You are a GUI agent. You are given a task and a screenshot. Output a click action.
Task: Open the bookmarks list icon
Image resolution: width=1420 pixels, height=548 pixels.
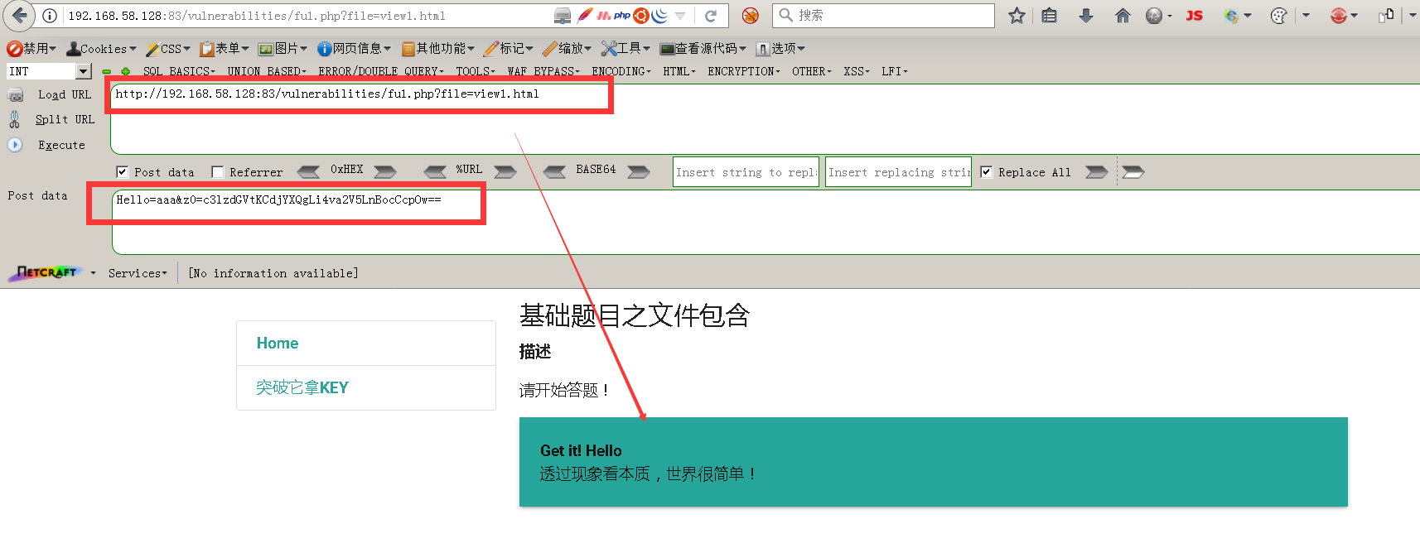pos(1050,16)
